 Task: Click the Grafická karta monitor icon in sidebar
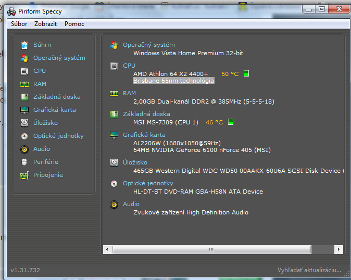pyautogui.click(x=24, y=110)
